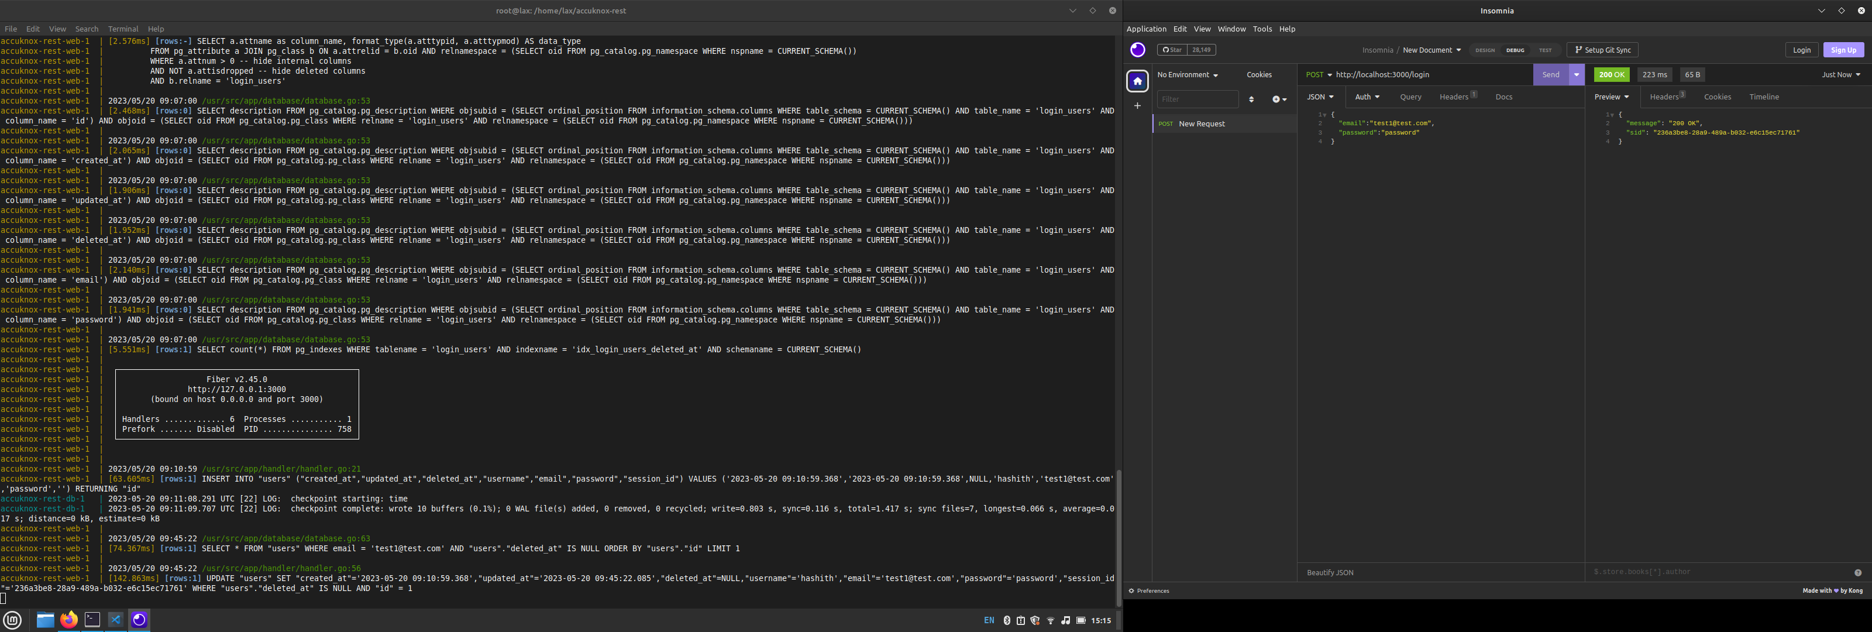Expand the Send options arrow
The height and width of the screenshot is (632, 1872).
tap(1576, 75)
